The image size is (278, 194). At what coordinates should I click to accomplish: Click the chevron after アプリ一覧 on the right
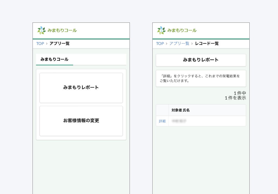192,44
